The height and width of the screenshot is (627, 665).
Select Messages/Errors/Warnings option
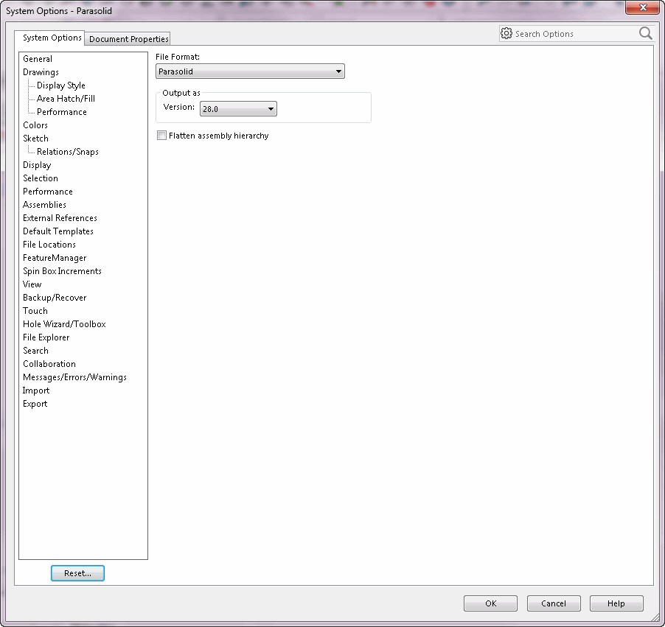(x=74, y=377)
